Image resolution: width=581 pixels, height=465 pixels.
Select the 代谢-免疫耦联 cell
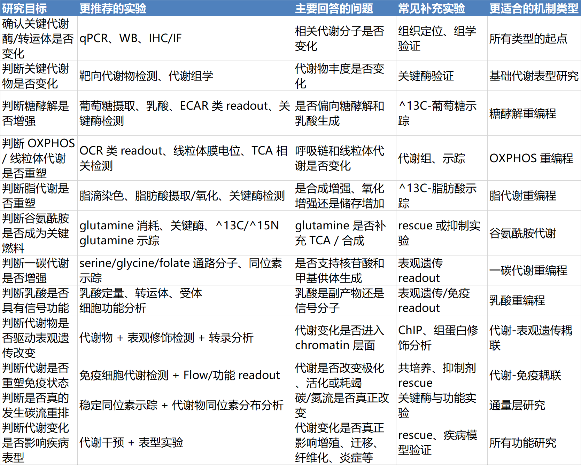click(x=525, y=375)
